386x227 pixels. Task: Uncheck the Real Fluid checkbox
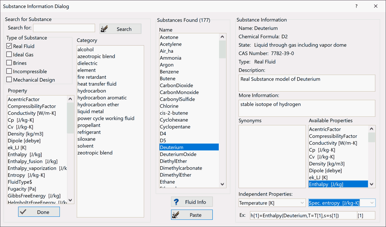pos(9,46)
